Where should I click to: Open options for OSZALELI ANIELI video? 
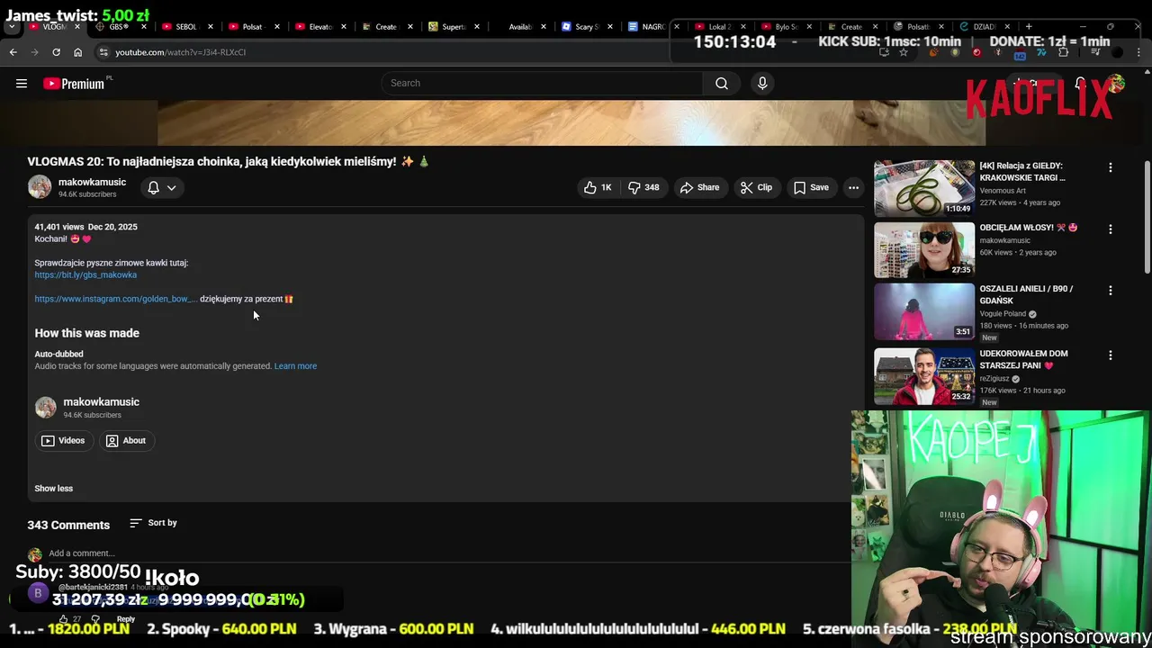(1111, 291)
